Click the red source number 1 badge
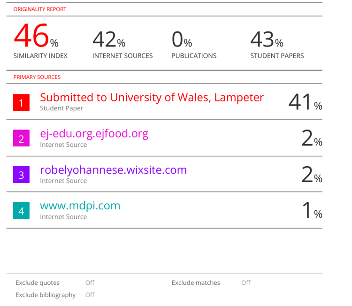Viewport: 352px width, 306px height. coord(21,102)
